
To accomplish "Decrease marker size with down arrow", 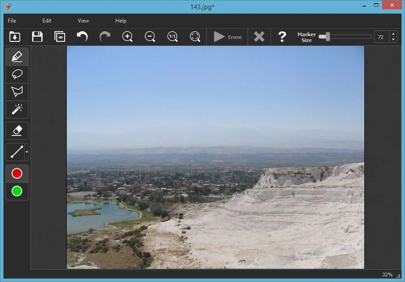I will [x=393, y=40].
